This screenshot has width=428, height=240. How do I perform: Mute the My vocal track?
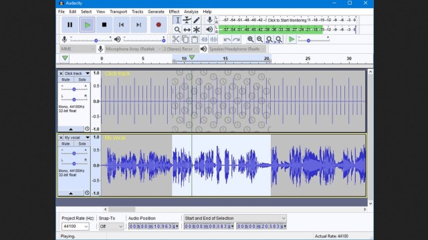(x=66, y=144)
